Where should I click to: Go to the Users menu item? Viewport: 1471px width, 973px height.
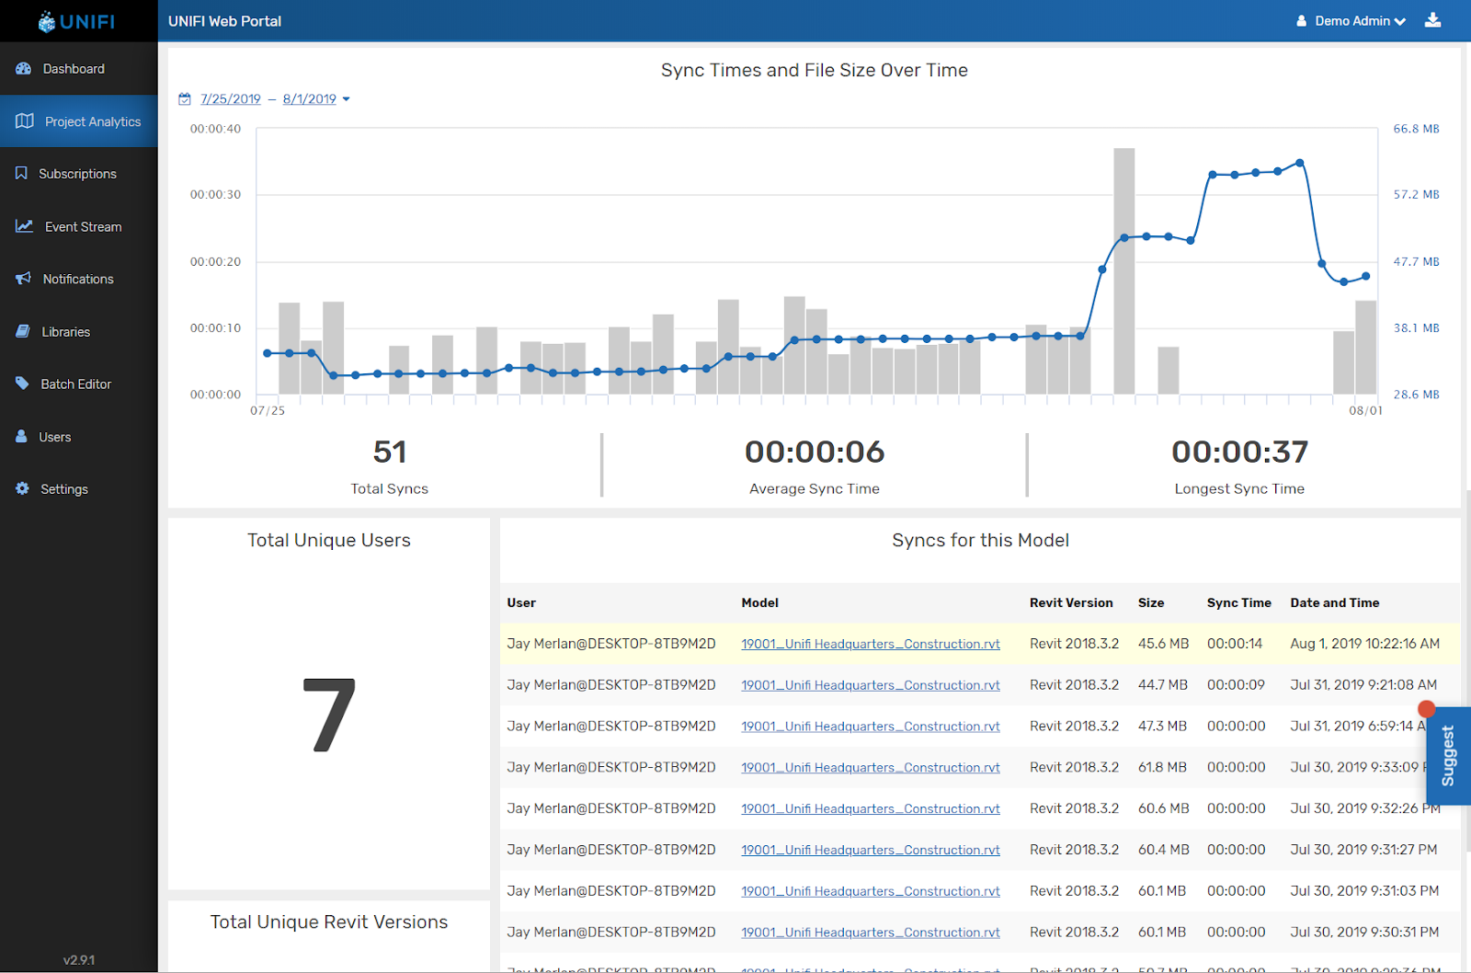tap(55, 437)
